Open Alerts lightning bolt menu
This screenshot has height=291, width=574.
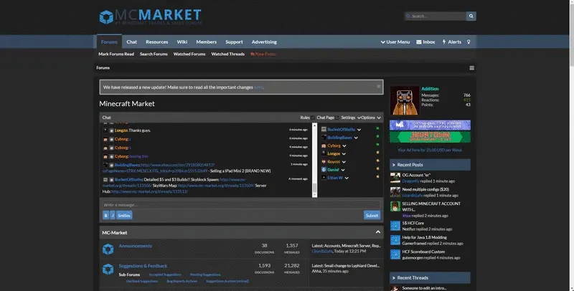tap(452, 42)
